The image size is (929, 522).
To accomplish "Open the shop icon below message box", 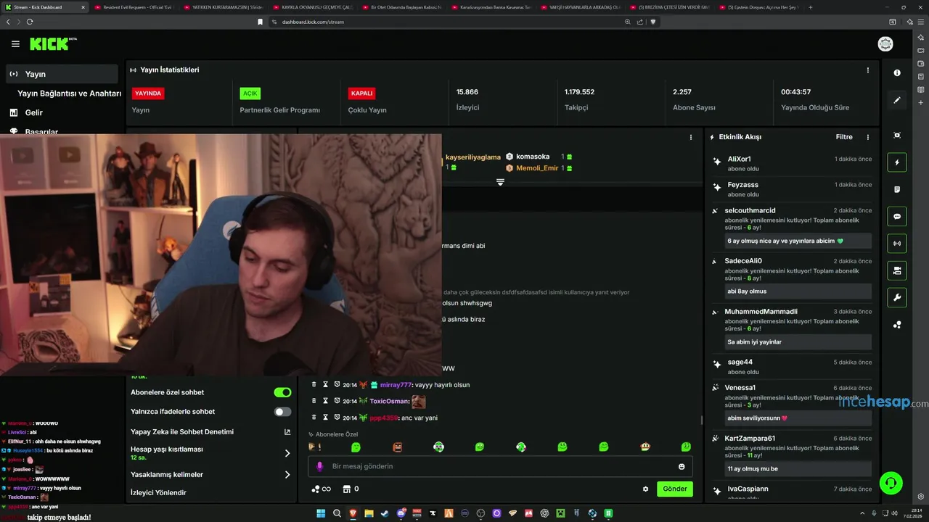I will point(346,489).
